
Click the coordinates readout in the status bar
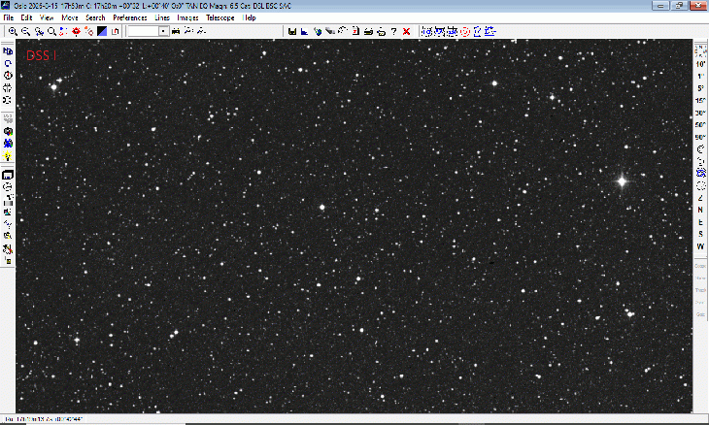(45, 419)
